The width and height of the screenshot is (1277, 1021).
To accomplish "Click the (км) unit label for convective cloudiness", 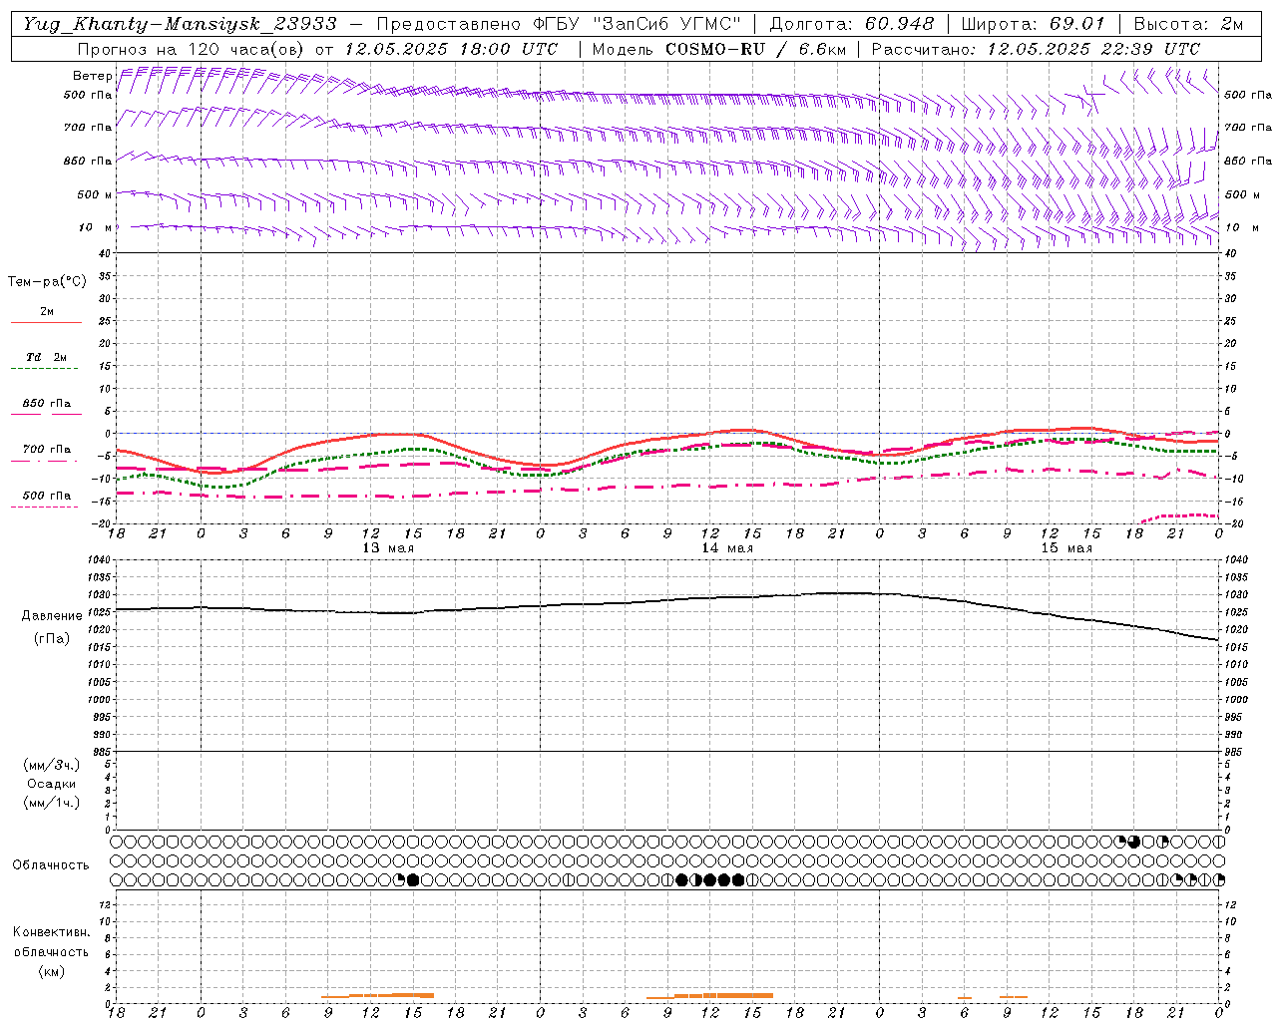I will click(x=52, y=971).
